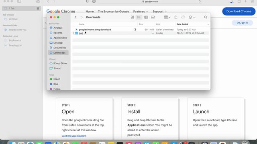The width and height of the screenshot is (257, 144).
Task: Toggle Safari sidebar button
Action: [19, 2]
